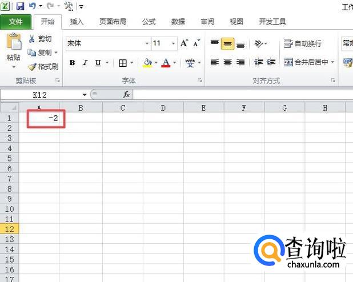Select row 5 header
This screenshot has width=353, height=282.
pos(9,158)
